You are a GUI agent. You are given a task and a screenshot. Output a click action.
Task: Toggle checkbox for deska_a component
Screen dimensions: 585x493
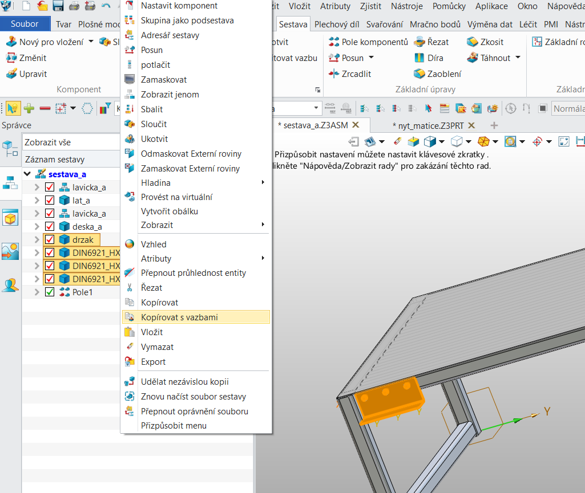[x=50, y=227]
